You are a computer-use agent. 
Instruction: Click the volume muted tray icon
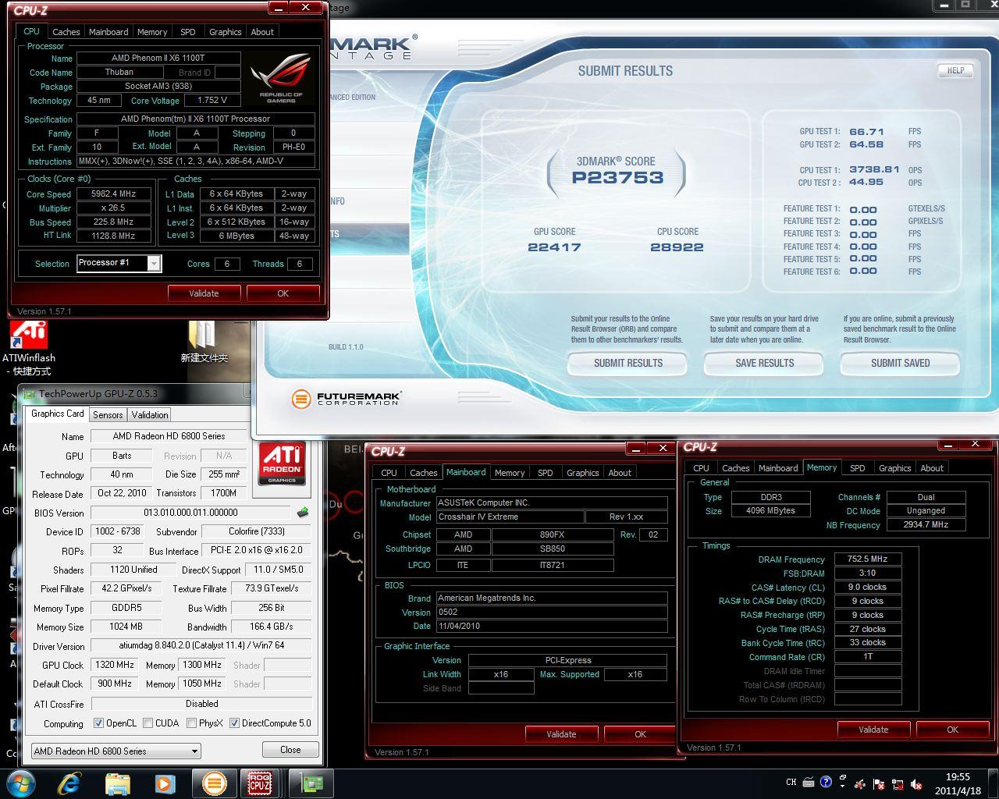pyautogui.click(x=916, y=784)
